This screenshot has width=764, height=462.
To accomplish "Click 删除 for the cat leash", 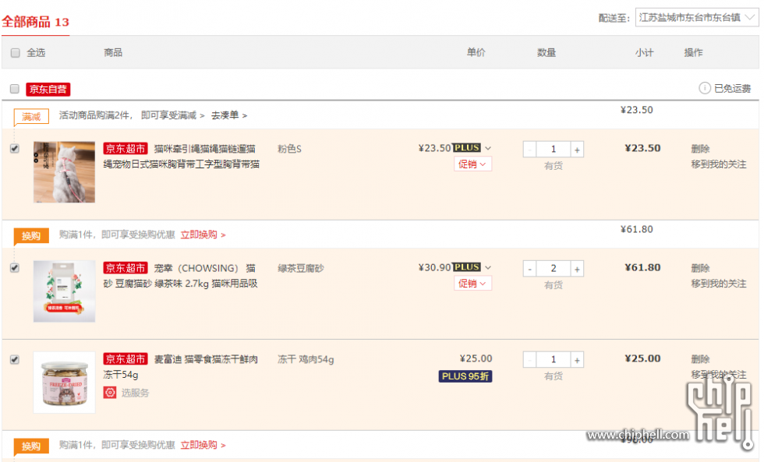I will (700, 149).
